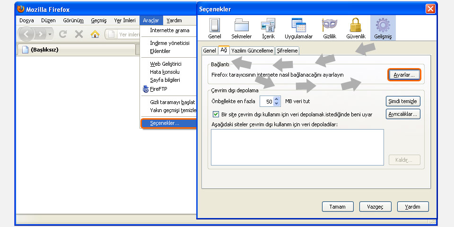Click the page icon in location bar

(112, 35)
